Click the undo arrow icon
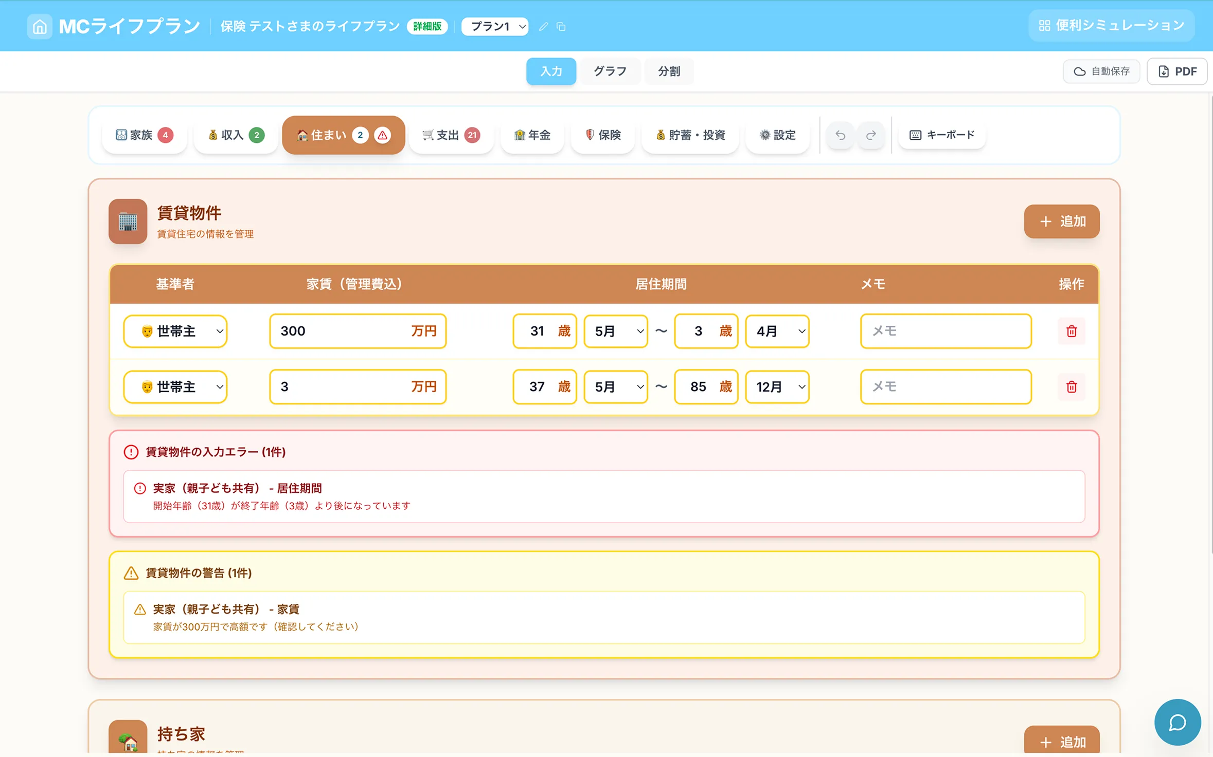1213x757 pixels. pos(840,135)
